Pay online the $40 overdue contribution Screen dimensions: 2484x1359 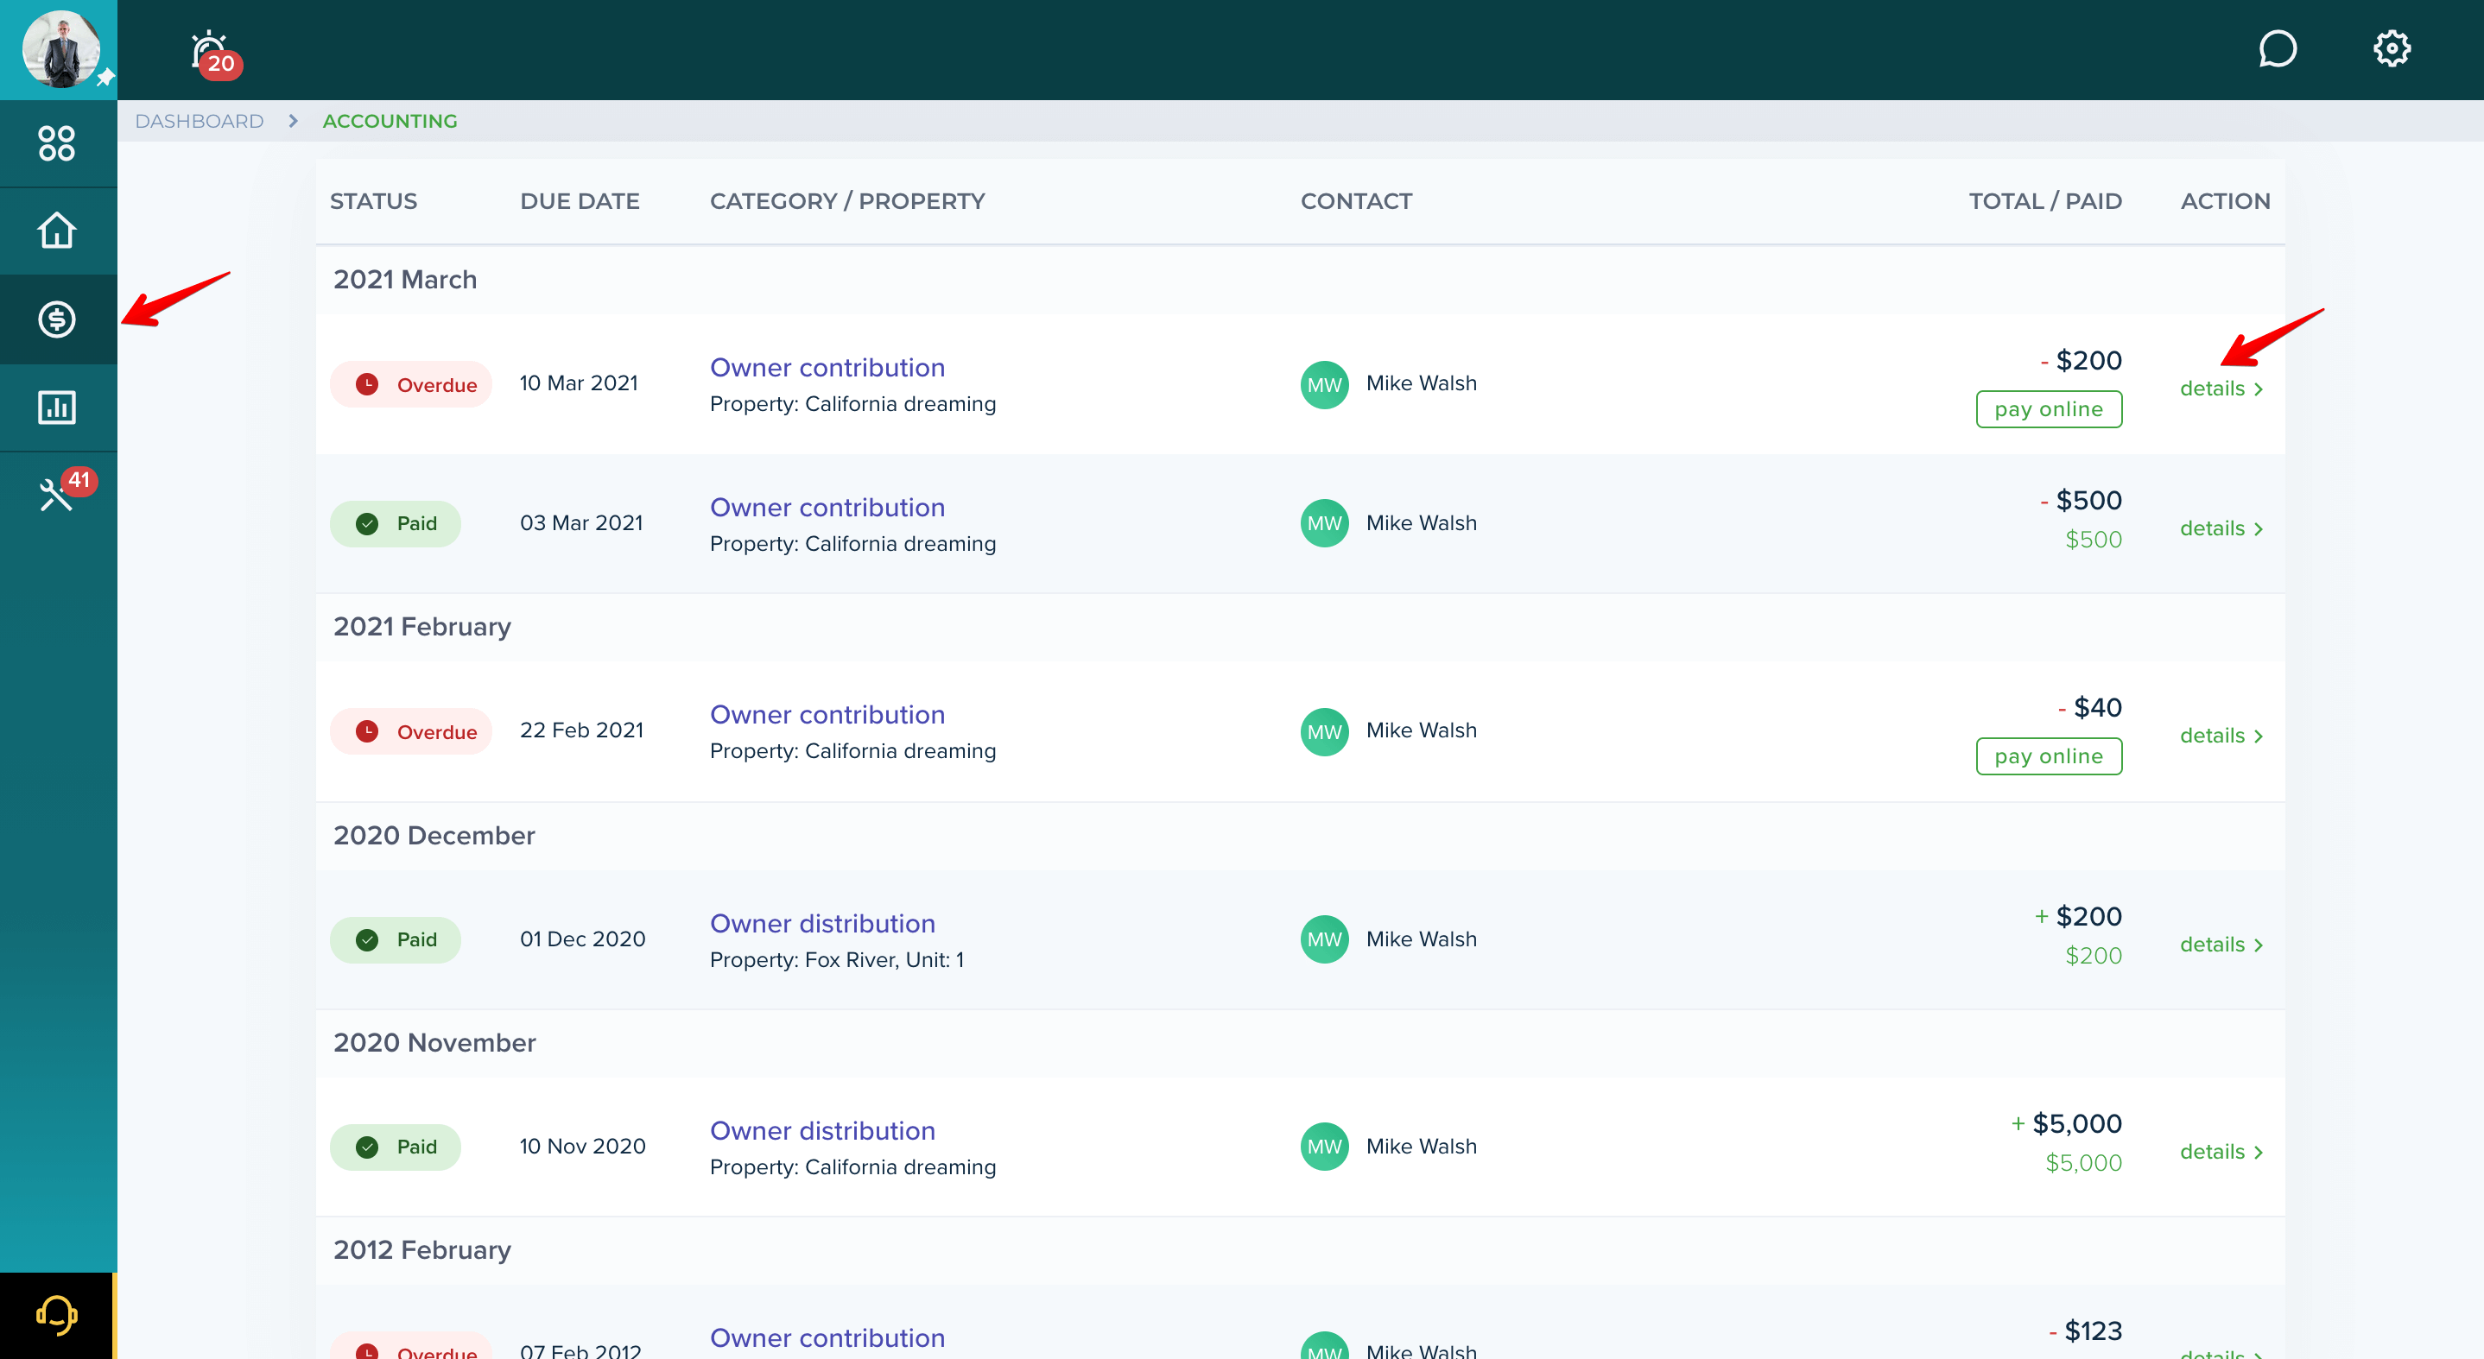tap(2049, 755)
